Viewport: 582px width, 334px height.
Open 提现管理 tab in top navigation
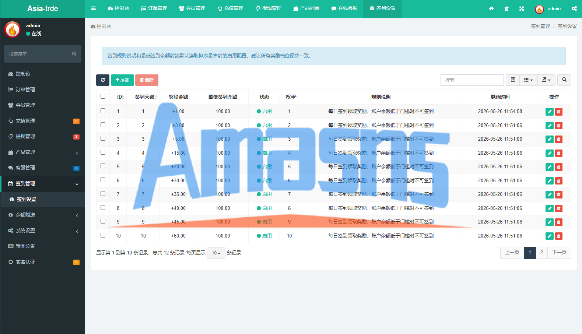point(268,8)
